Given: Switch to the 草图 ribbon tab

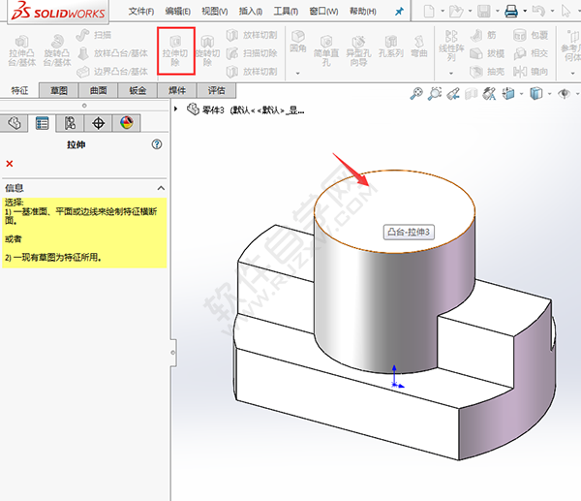Looking at the screenshot, I should (x=58, y=90).
